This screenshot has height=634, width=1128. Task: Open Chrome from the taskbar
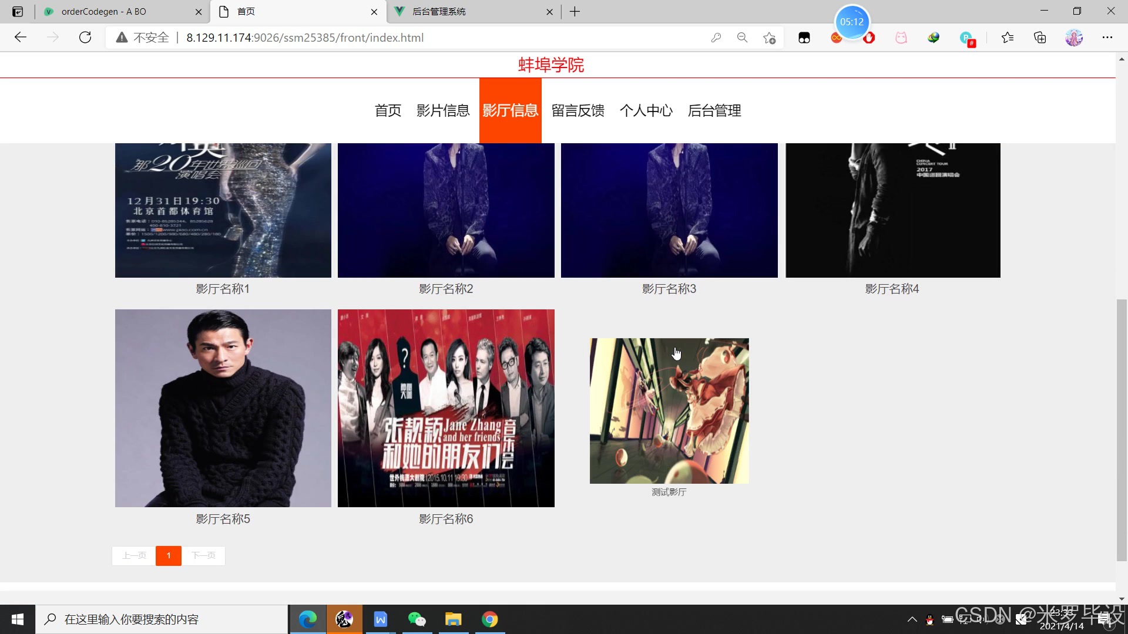[x=489, y=619]
